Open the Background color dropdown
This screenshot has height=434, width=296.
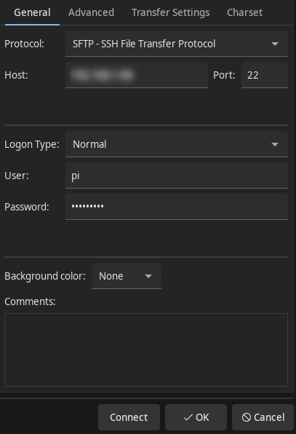click(127, 276)
